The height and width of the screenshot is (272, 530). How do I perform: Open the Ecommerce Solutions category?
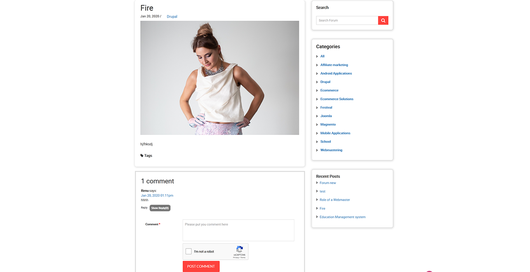337,99
